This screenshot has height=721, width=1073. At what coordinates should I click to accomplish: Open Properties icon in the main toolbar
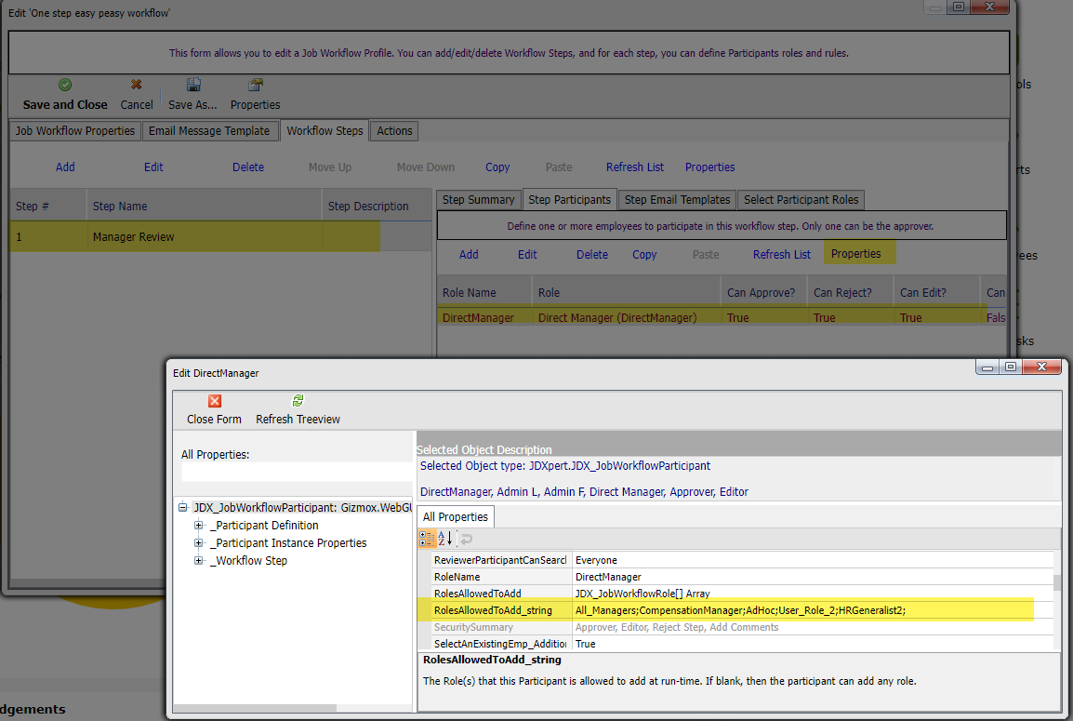click(255, 85)
